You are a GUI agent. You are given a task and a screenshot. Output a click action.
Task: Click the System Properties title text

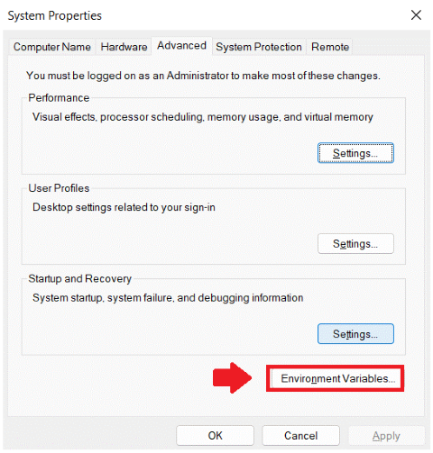click(55, 15)
